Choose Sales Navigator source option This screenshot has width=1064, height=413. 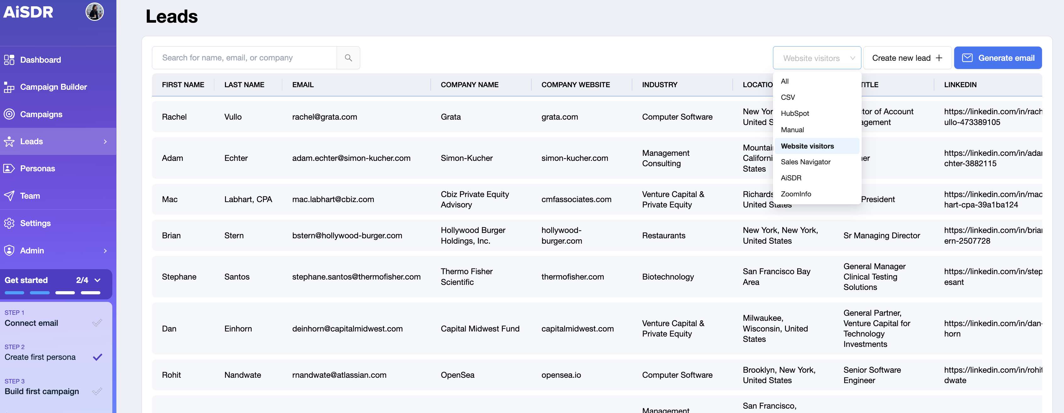[x=817, y=162]
